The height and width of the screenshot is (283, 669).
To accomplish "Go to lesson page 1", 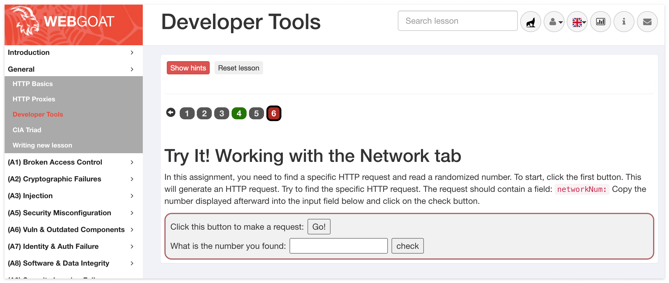I will [x=187, y=113].
